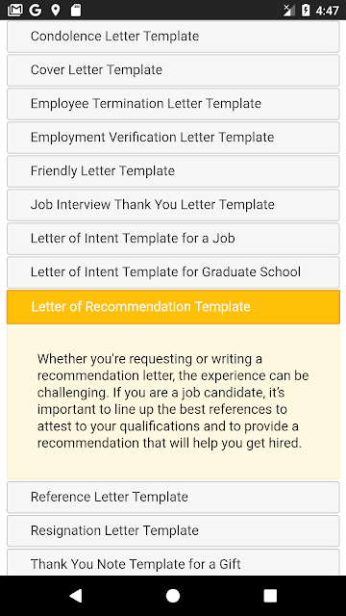Image resolution: width=346 pixels, height=616 pixels.
Task: Tap the Android back navigation button
Action: (x=75, y=596)
